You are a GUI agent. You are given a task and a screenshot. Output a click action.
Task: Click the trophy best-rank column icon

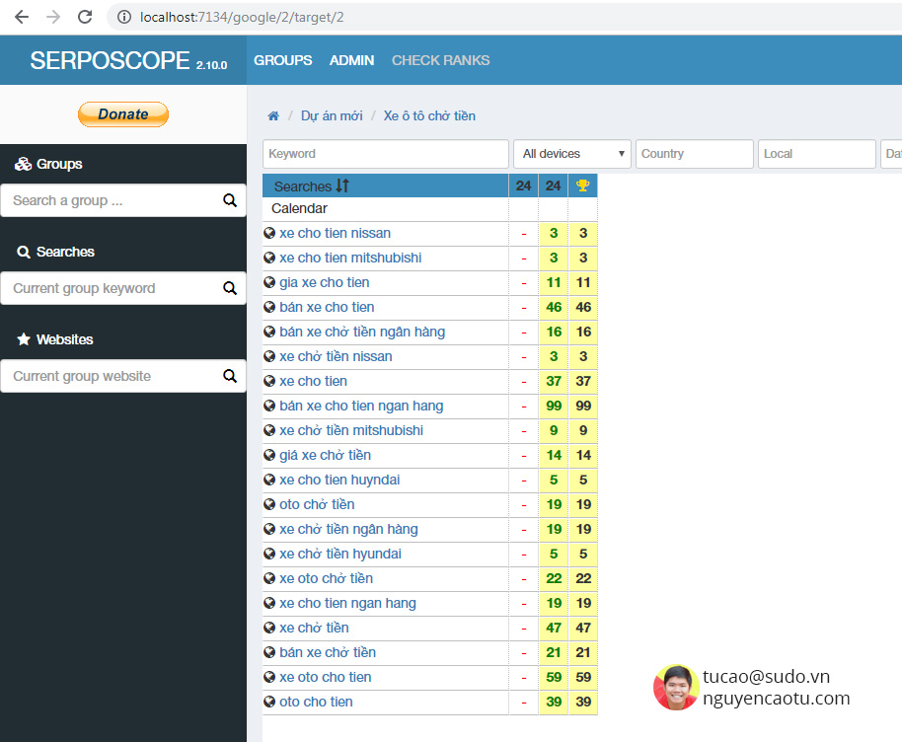[583, 185]
